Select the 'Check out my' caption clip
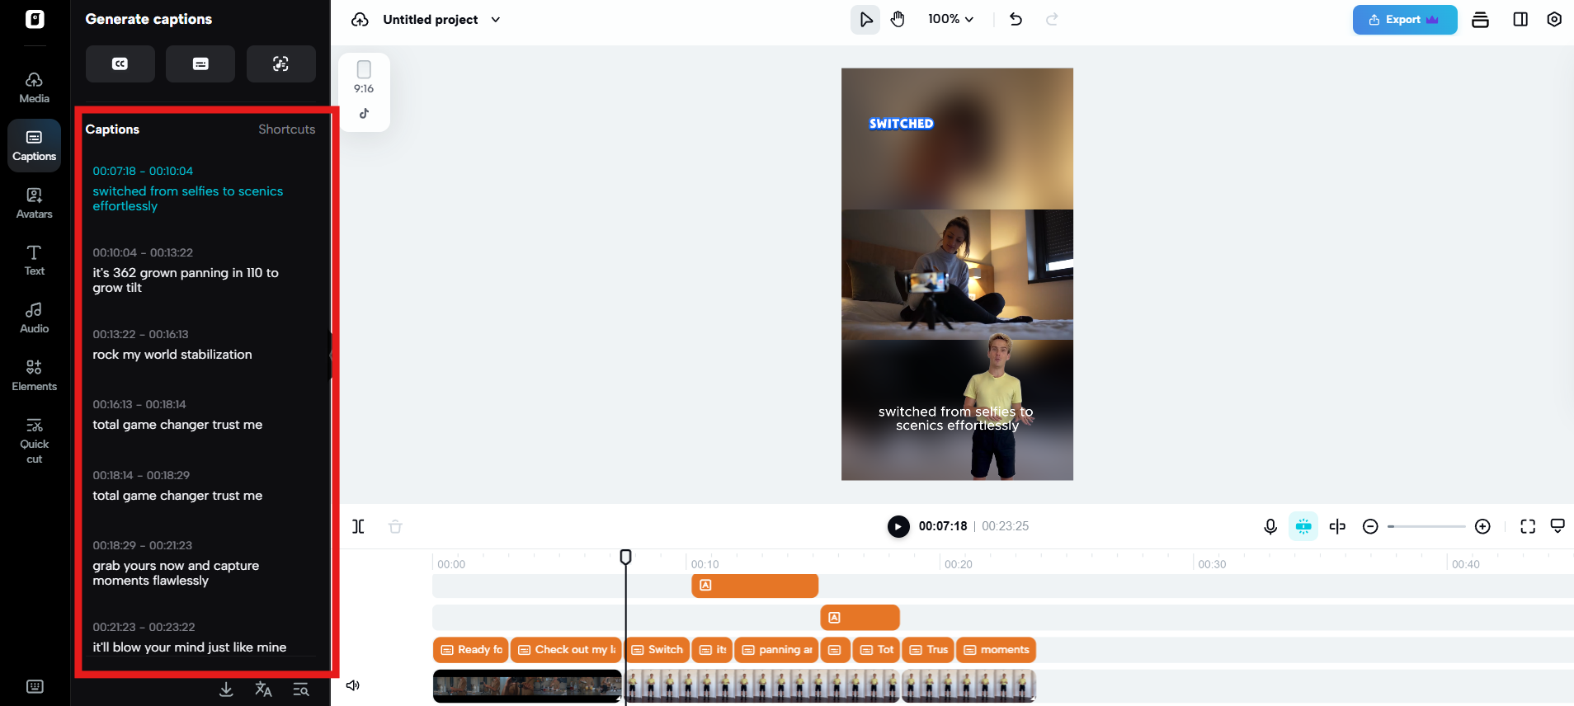The image size is (1574, 706). click(x=566, y=650)
